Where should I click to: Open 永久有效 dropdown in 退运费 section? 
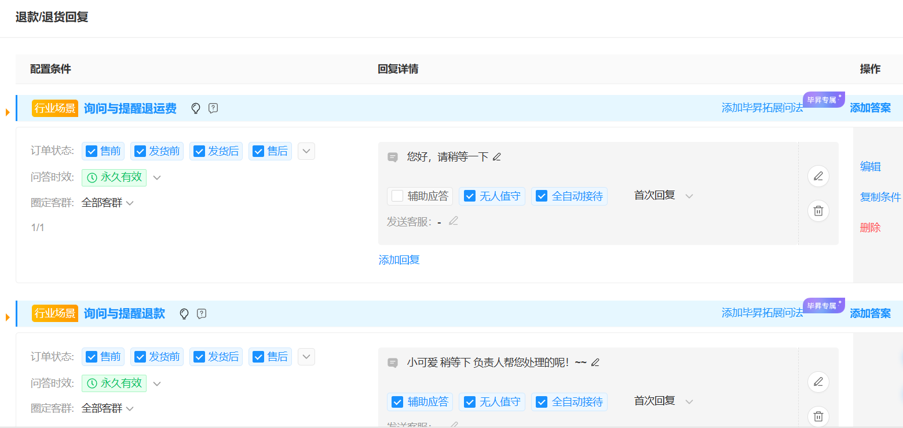coord(156,178)
